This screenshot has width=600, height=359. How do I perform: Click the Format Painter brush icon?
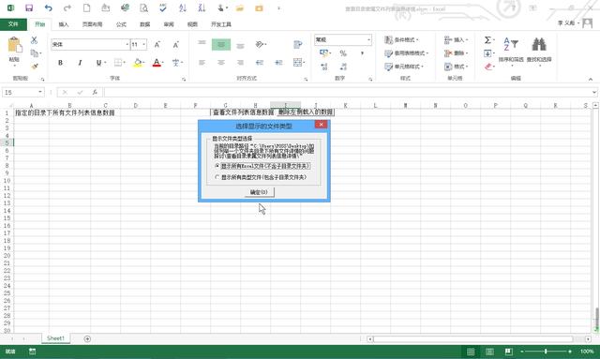[x=35, y=67]
